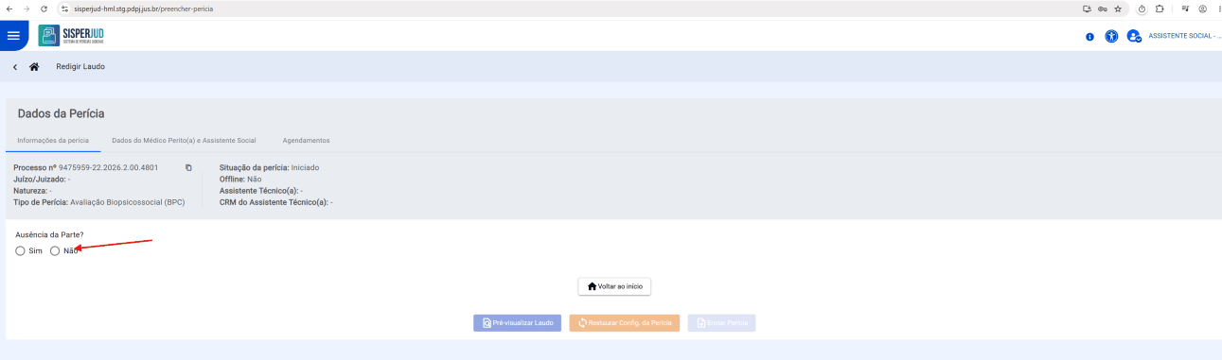
Task: Click Tipo de Perícia Avaliação Biopsicossocial text
Action: point(99,202)
